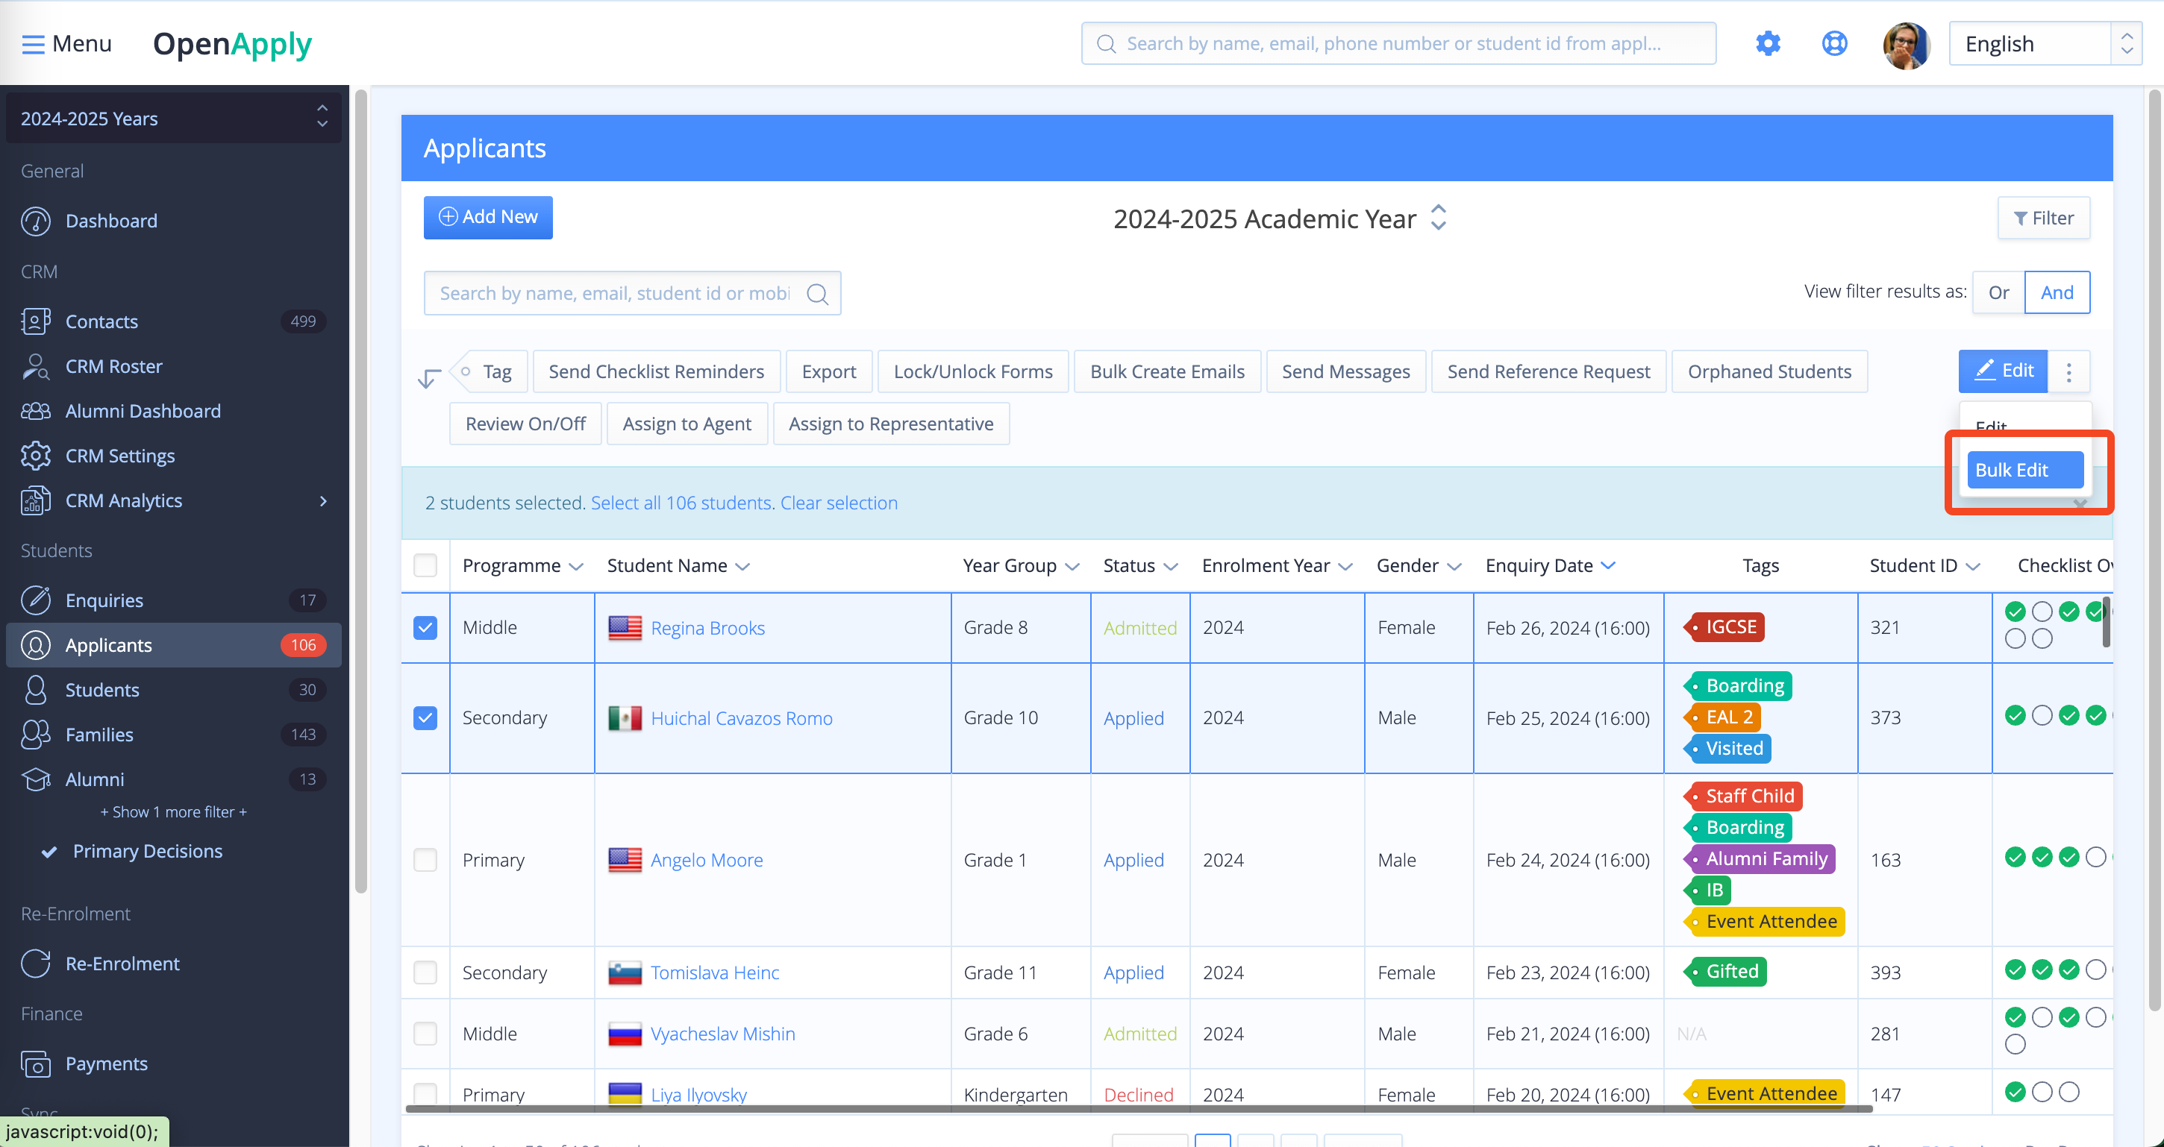Open CRM Settings gear icon
The width and height of the screenshot is (2164, 1147).
click(x=35, y=456)
